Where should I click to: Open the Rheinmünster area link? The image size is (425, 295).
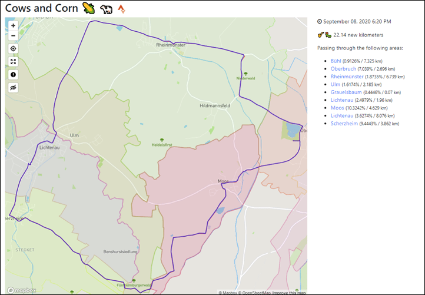coord(347,77)
